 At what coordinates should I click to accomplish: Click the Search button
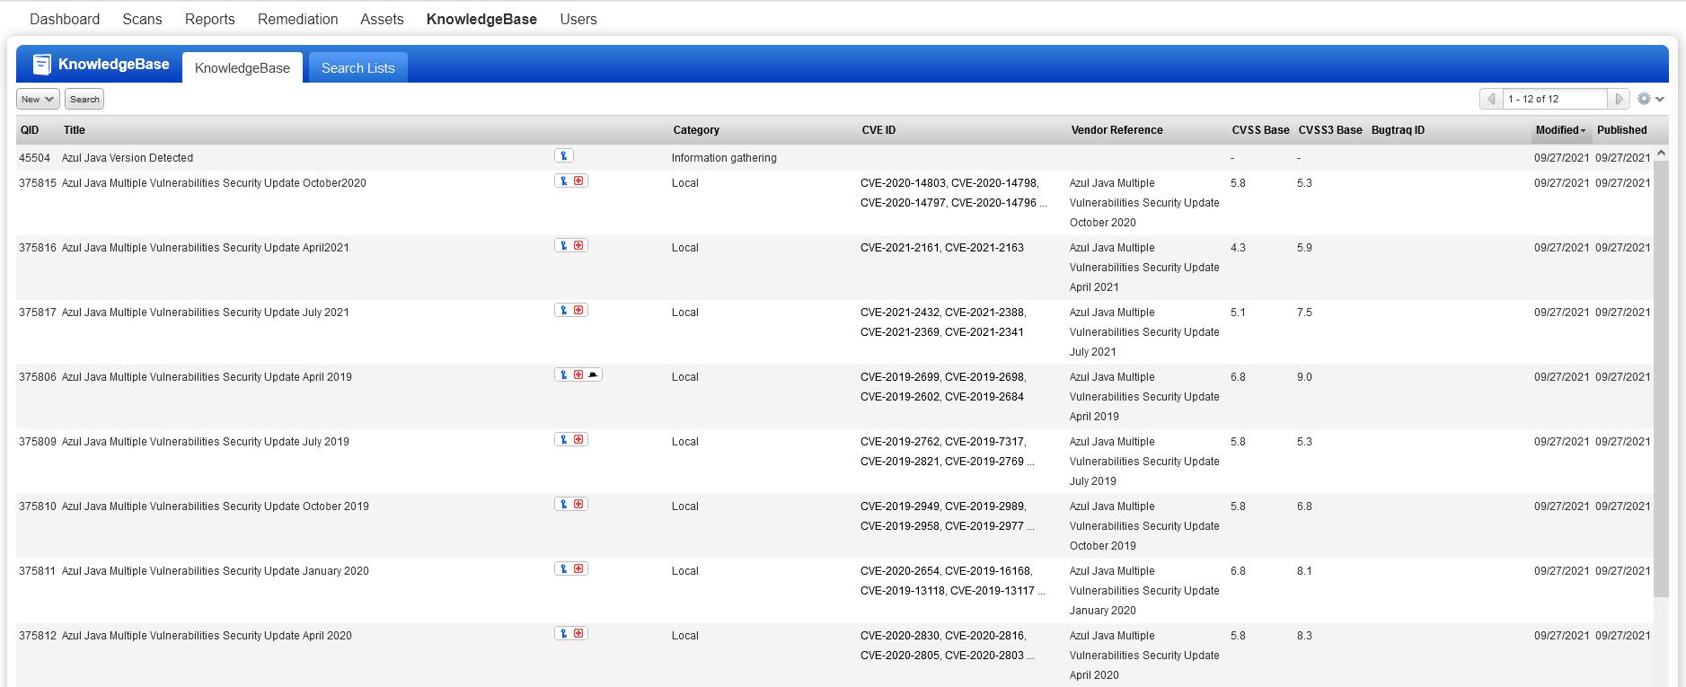84,99
